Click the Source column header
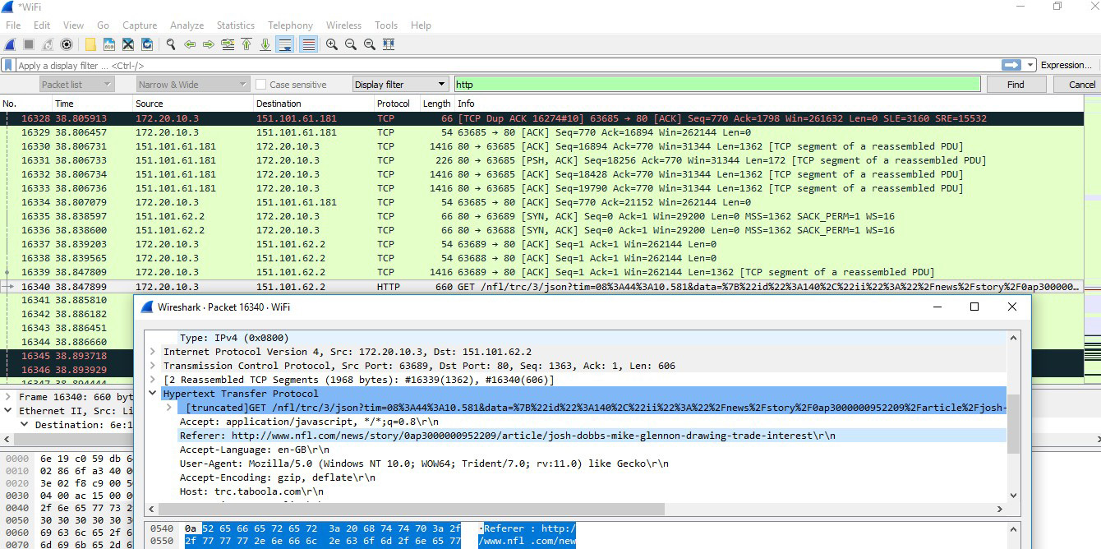The image size is (1101, 549). coord(193,104)
